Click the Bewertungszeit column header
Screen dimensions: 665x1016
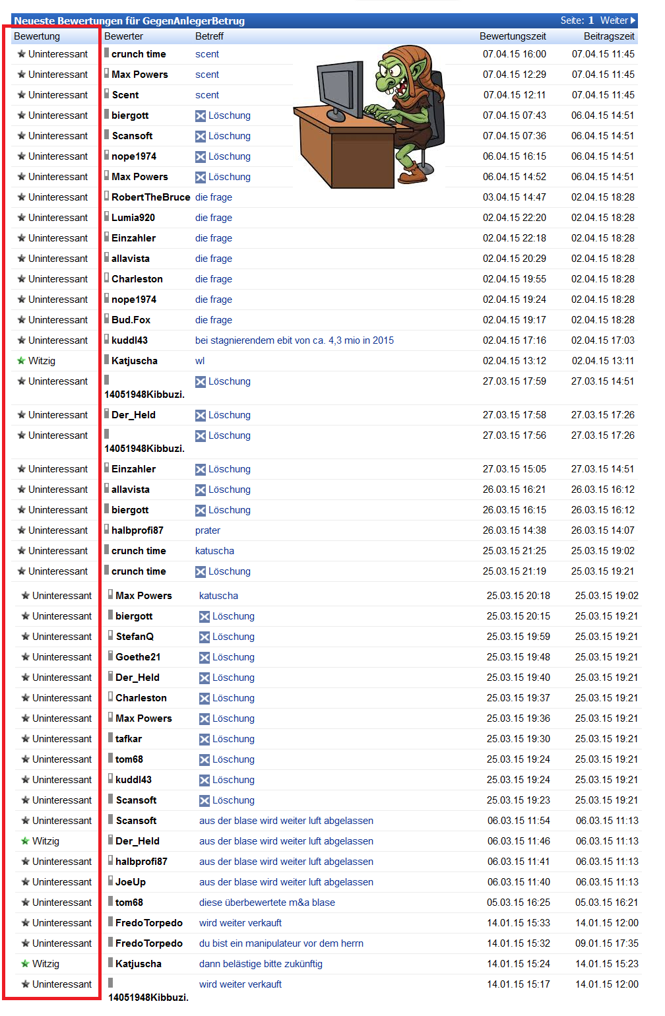pyautogui.click(x=513, y=36)
